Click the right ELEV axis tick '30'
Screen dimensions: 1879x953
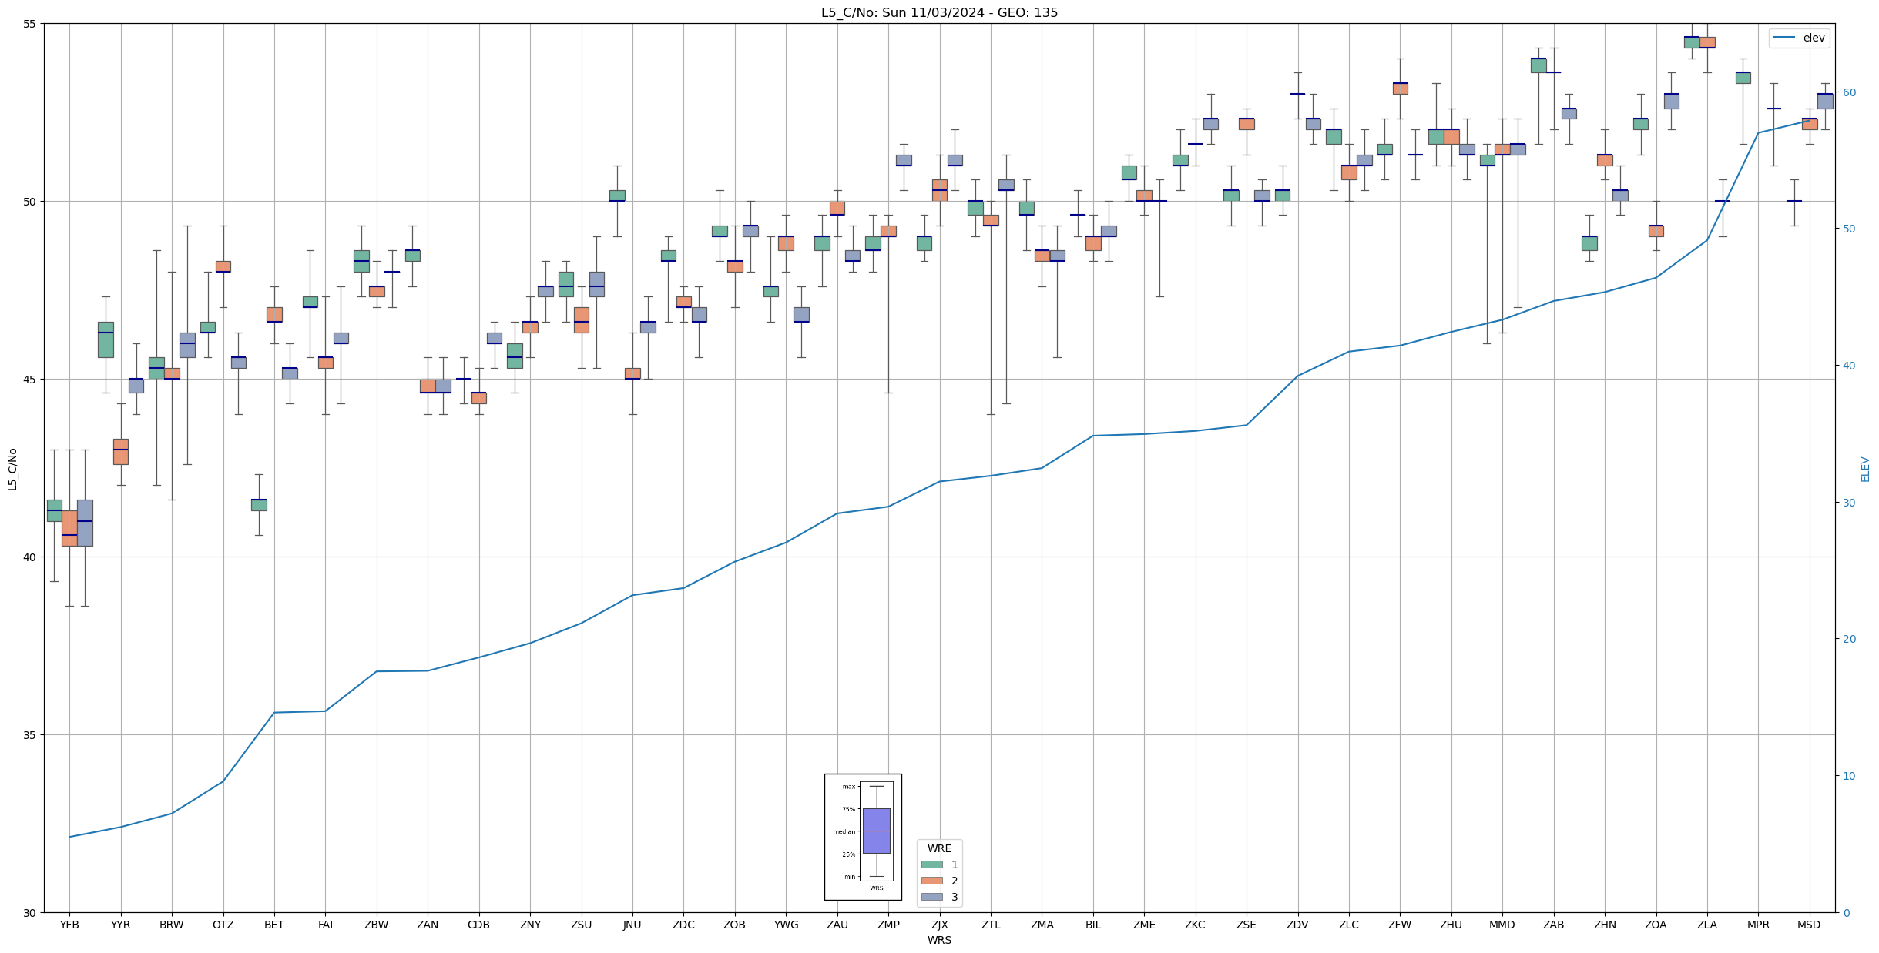coord(1849,503)
